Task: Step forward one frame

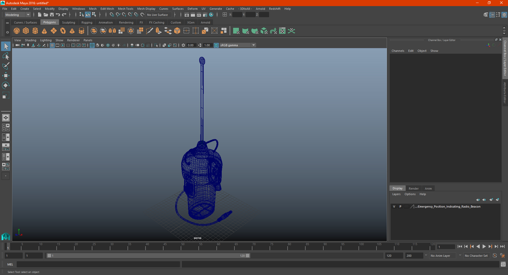Action: 496,246
